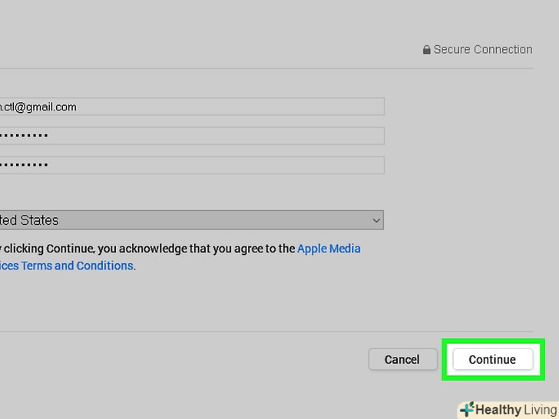
Task: Click the padlock icon beside Secure Connection
Action: click(426, 50)
